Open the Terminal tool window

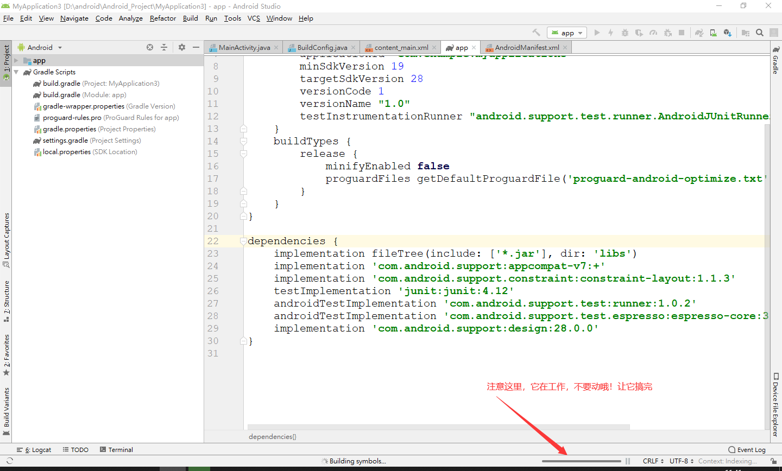point(116,450)
